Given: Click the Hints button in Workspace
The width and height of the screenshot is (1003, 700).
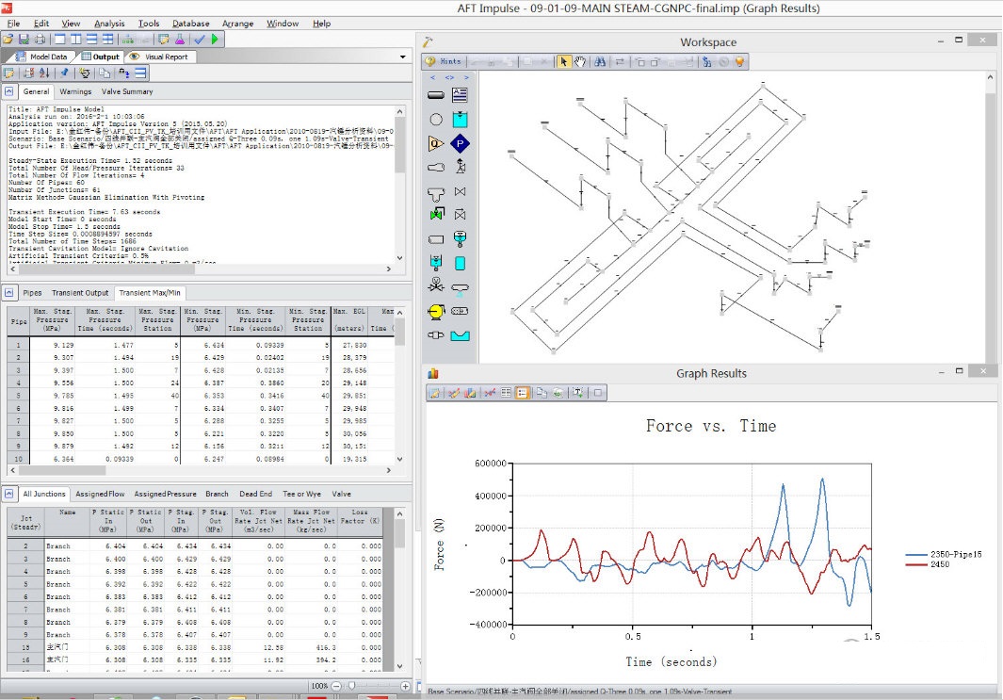Looking at the screenshot, I should click(445, 62).
